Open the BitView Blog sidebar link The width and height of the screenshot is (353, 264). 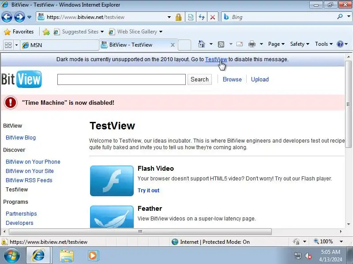pyautogui.click(x=21, y=138)
